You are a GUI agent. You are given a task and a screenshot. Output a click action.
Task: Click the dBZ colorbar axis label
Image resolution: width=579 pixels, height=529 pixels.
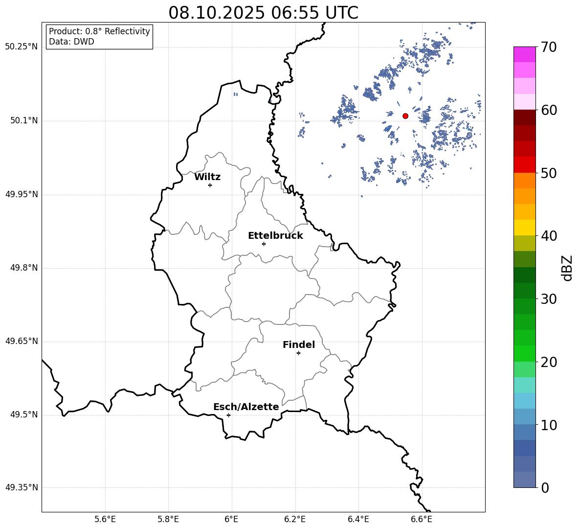pyautogui.click(x=566, y=268)
